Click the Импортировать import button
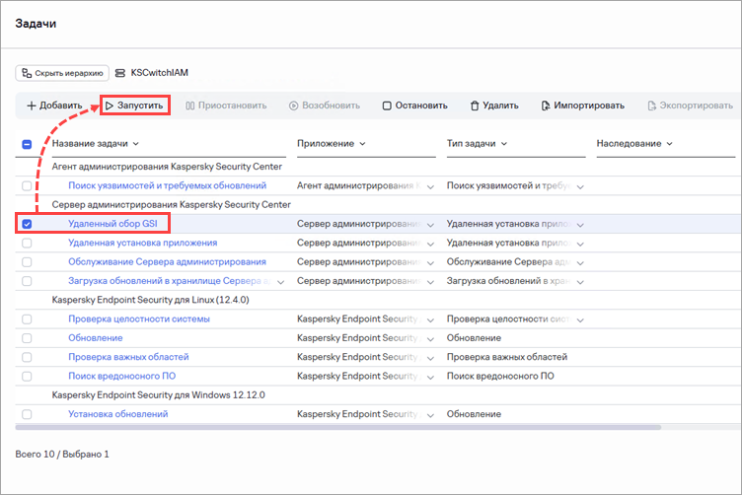 [x=583, y=106]
